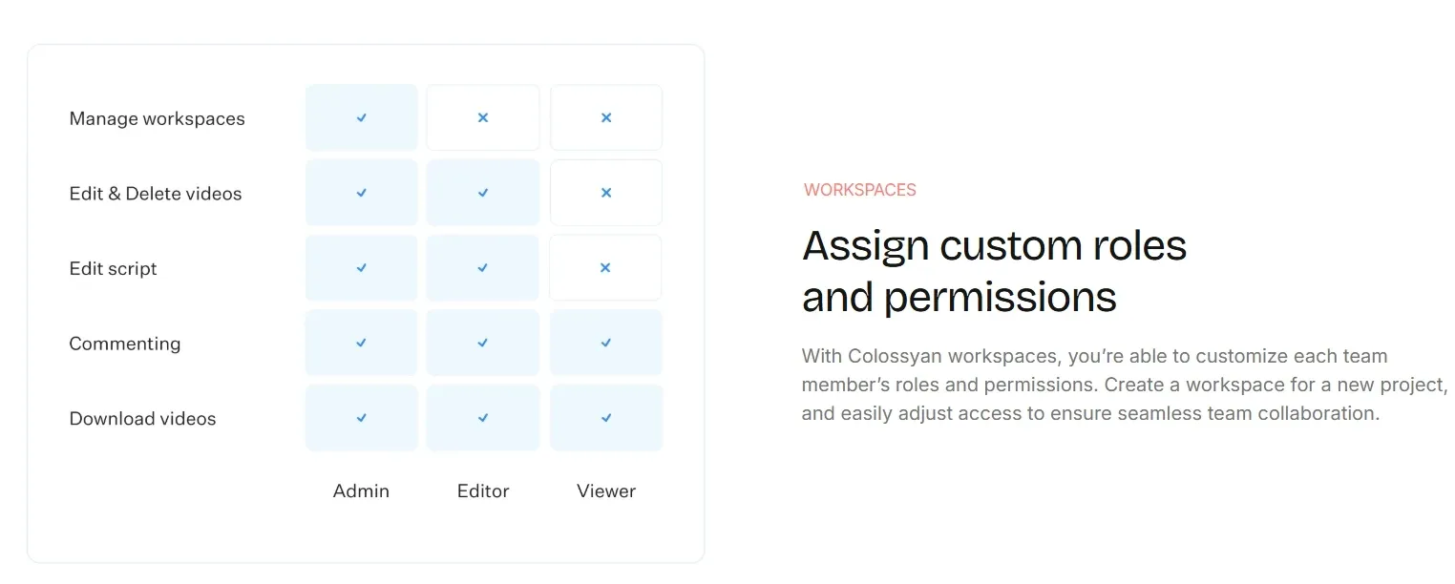The image size is (1455, 584).
Task: Toggle Editor checkmark for Download videos
Action: 483,418
